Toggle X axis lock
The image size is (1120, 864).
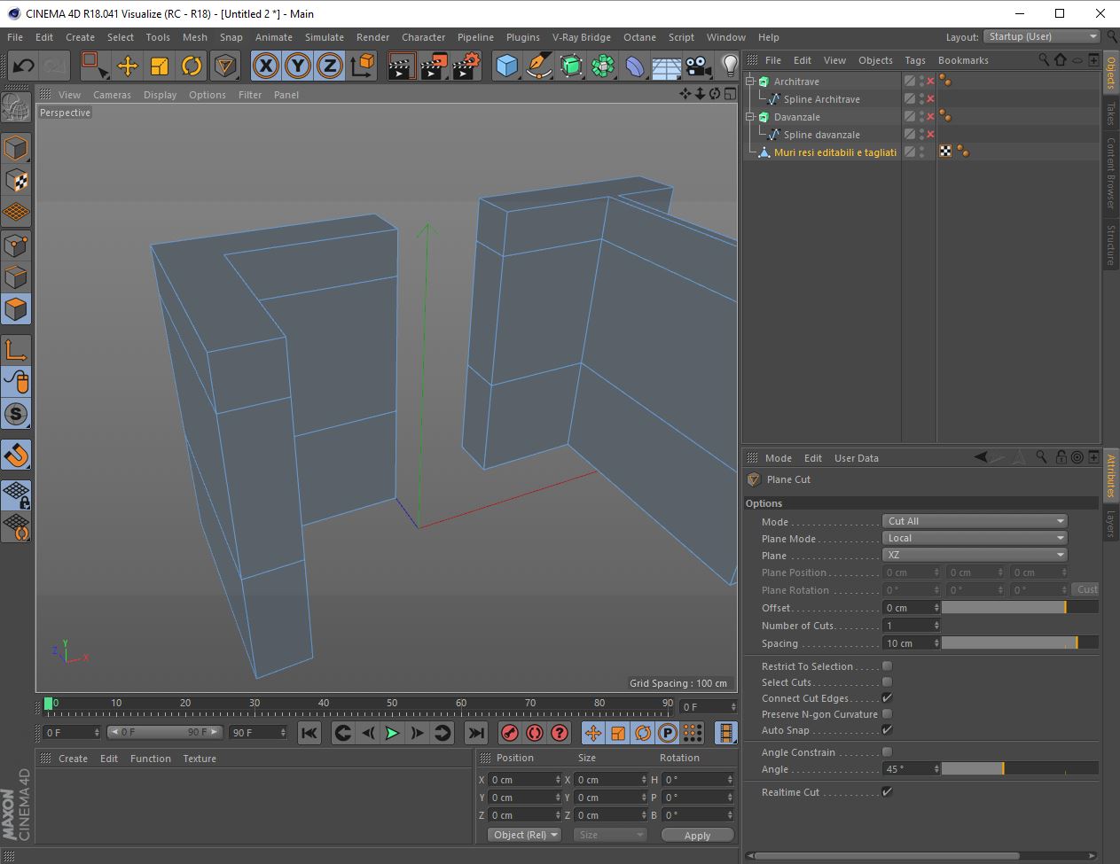[265, 66]
